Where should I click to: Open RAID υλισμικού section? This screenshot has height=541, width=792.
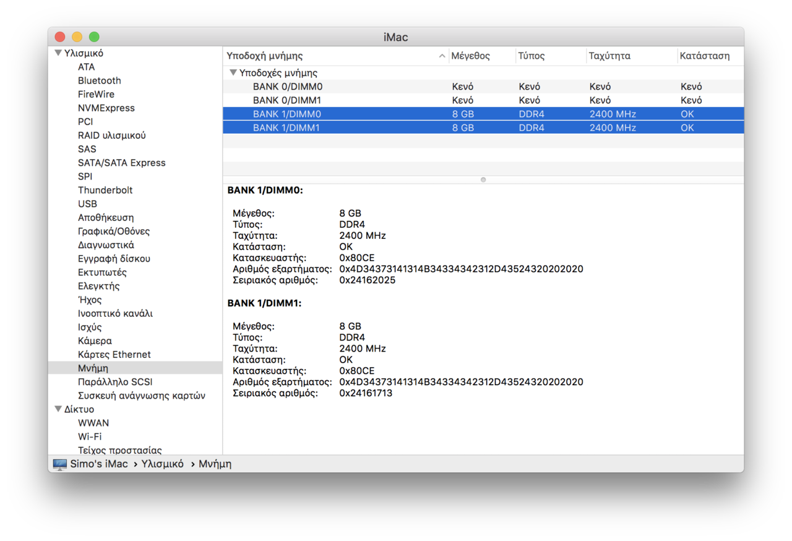pos(112,135)
